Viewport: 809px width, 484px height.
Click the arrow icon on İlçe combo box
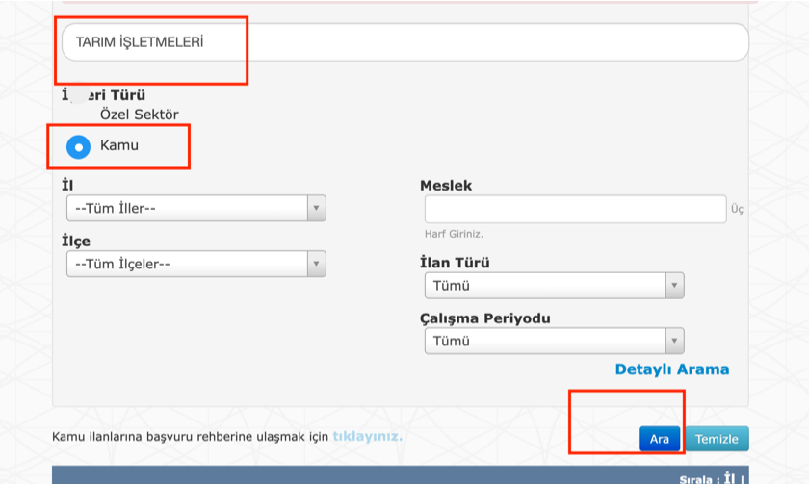316,264
